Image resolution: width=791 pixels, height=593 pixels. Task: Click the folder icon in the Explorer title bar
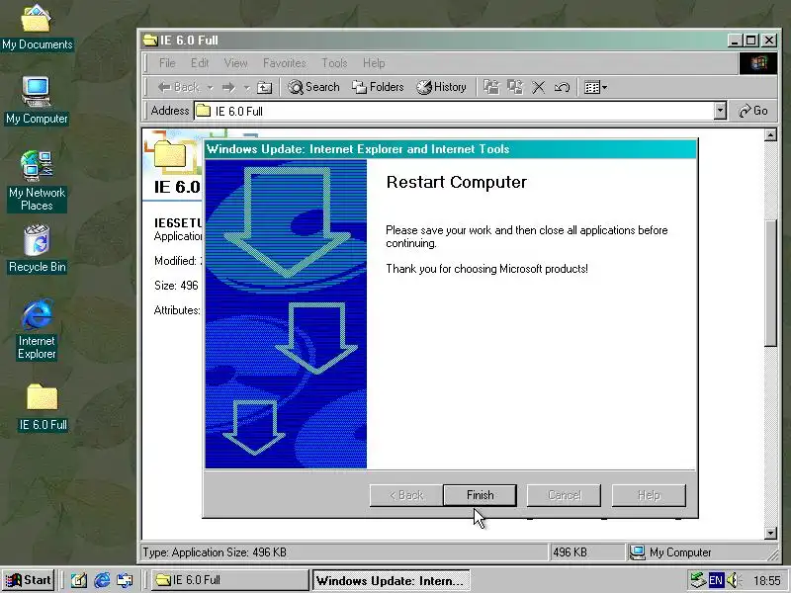click(x=150, y=40)
